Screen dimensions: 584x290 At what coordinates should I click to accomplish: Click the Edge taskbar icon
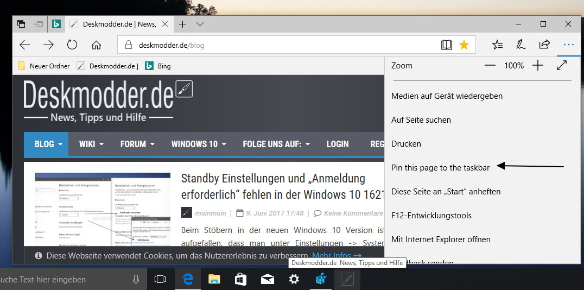coord(188,279)
